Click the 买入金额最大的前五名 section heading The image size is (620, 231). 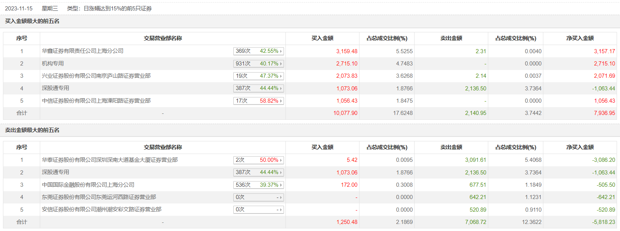[32, 21]
